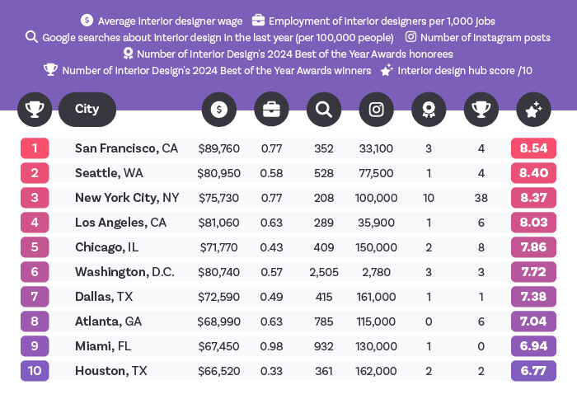This screenshot has width=577, height=399.
Task: Click New York City, NY row label
Action: tap(127, 198)
